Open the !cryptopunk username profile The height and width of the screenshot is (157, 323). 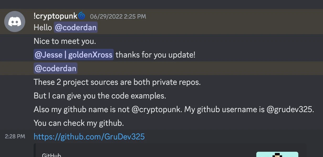pos(55,16)
